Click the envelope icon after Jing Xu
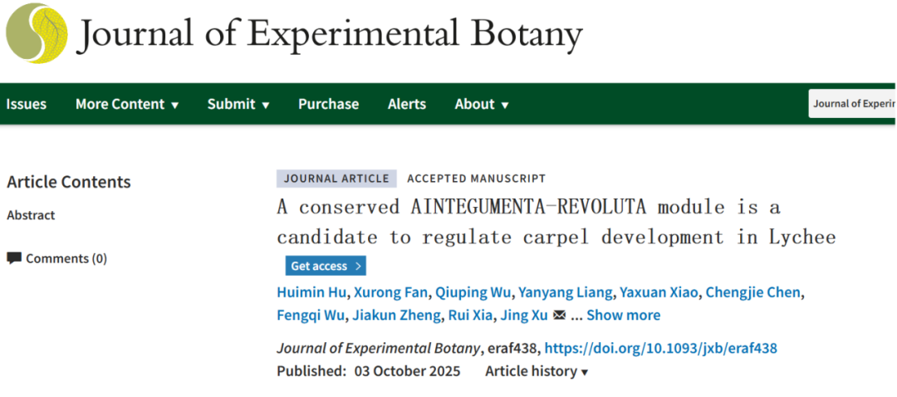Image resolution: width=897 pixels, height=397 pixels. 559,316
